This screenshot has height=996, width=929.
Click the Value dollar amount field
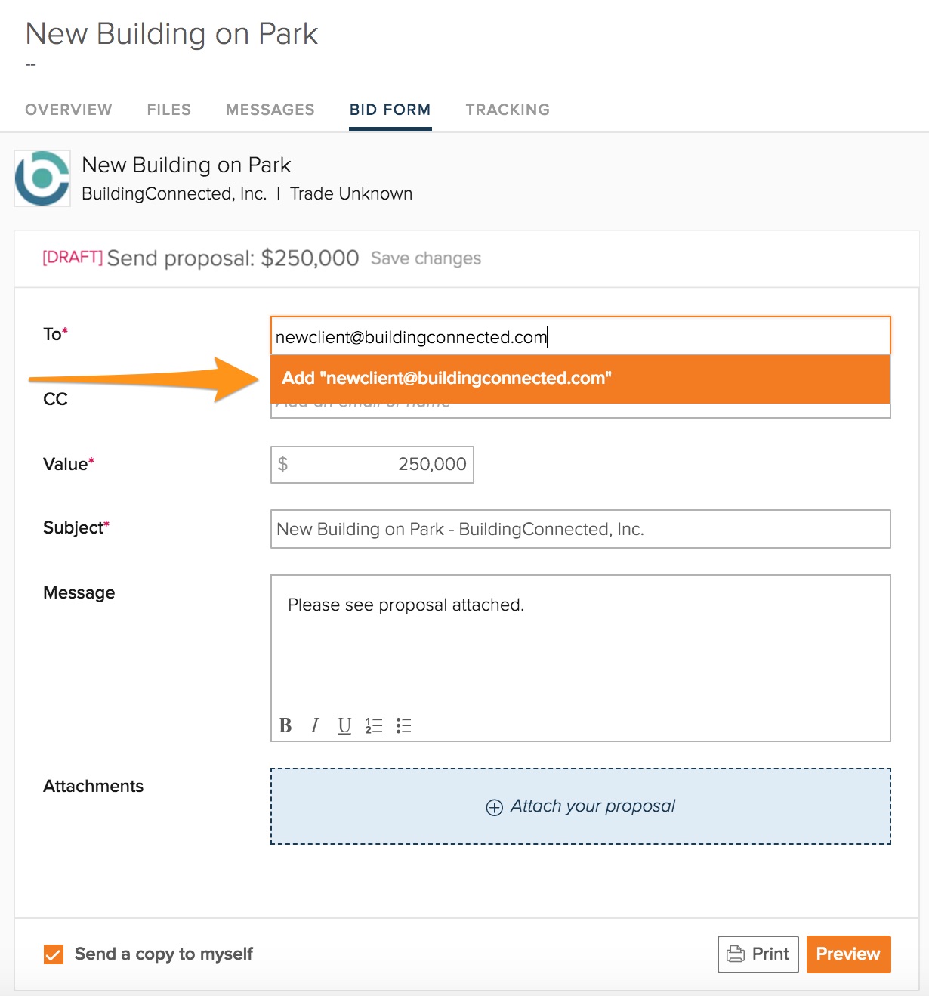coord(372,464)
